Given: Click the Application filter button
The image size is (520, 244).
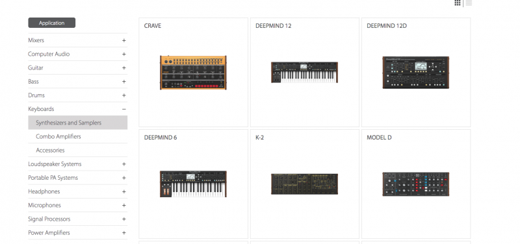Looking at the screenshot, I should point(52,23).
